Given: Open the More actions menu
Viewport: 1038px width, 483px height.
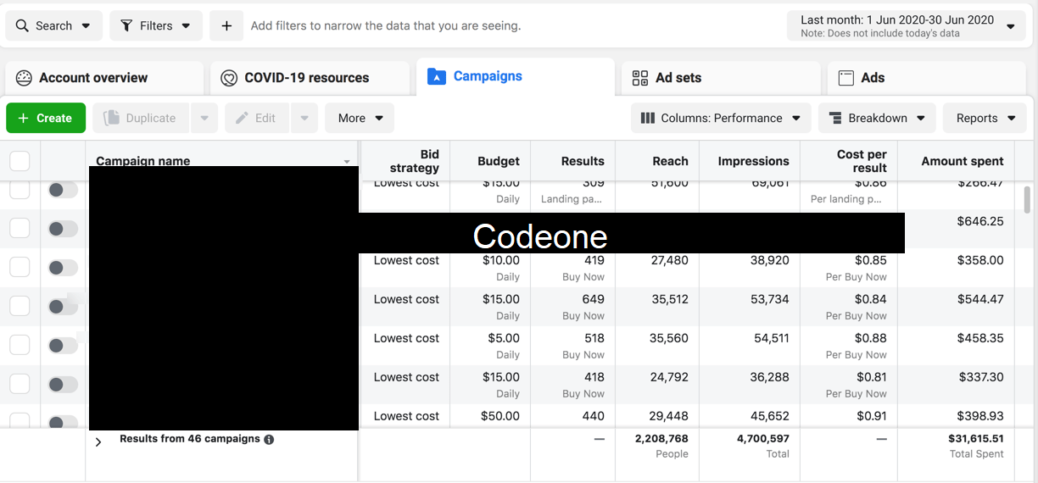Looking at the screenshot, I should pos(360,118).
